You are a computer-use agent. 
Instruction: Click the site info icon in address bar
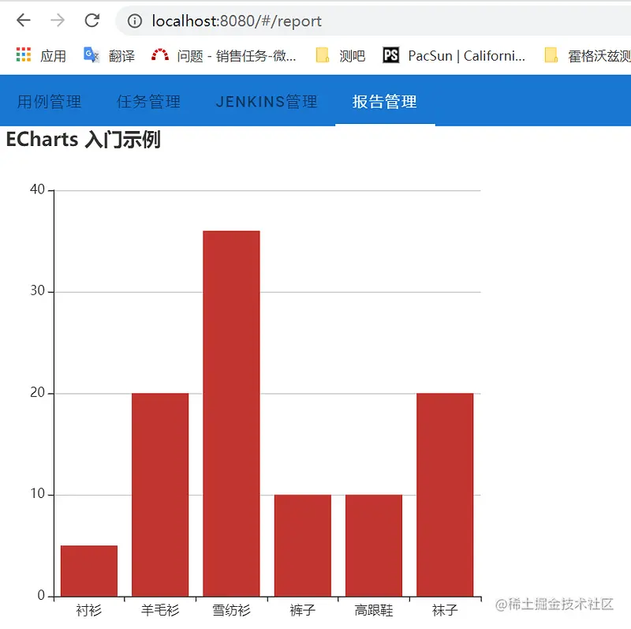point(135,21)
